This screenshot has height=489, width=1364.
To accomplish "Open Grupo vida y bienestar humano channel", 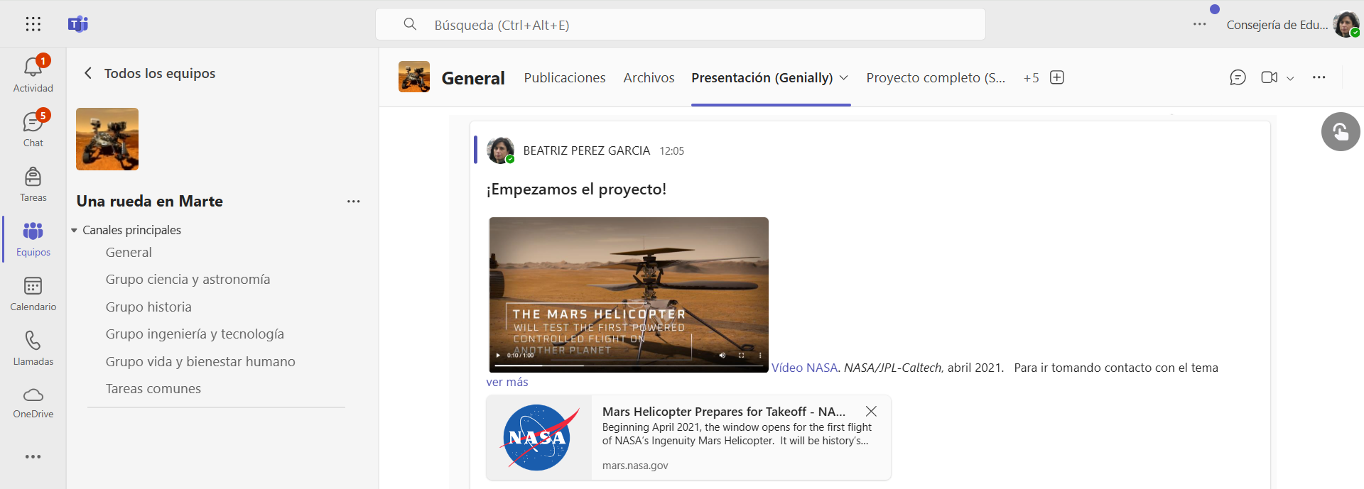I will click(200, 361).
